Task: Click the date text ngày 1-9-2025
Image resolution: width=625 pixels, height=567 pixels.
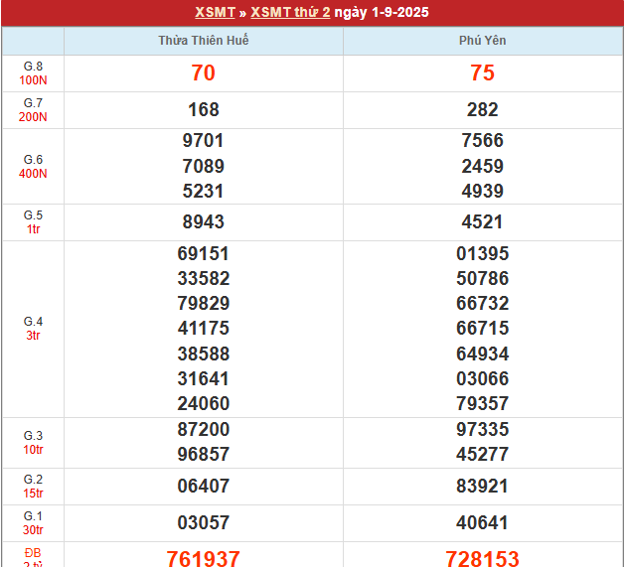Action: click(382, 12)
